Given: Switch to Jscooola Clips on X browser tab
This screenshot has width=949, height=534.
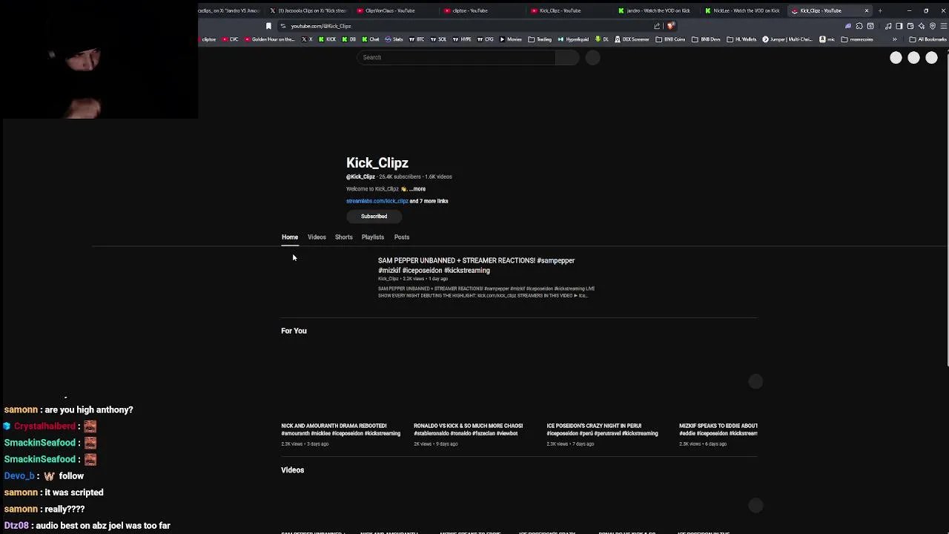Looking at the screenshot, I should click(x=307, y=10).
